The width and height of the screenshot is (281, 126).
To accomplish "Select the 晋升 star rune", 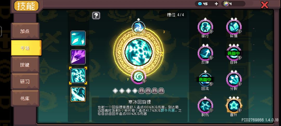I will coord(234,106).
